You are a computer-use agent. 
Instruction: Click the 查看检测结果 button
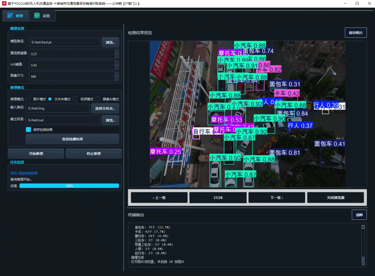[72, 139]
